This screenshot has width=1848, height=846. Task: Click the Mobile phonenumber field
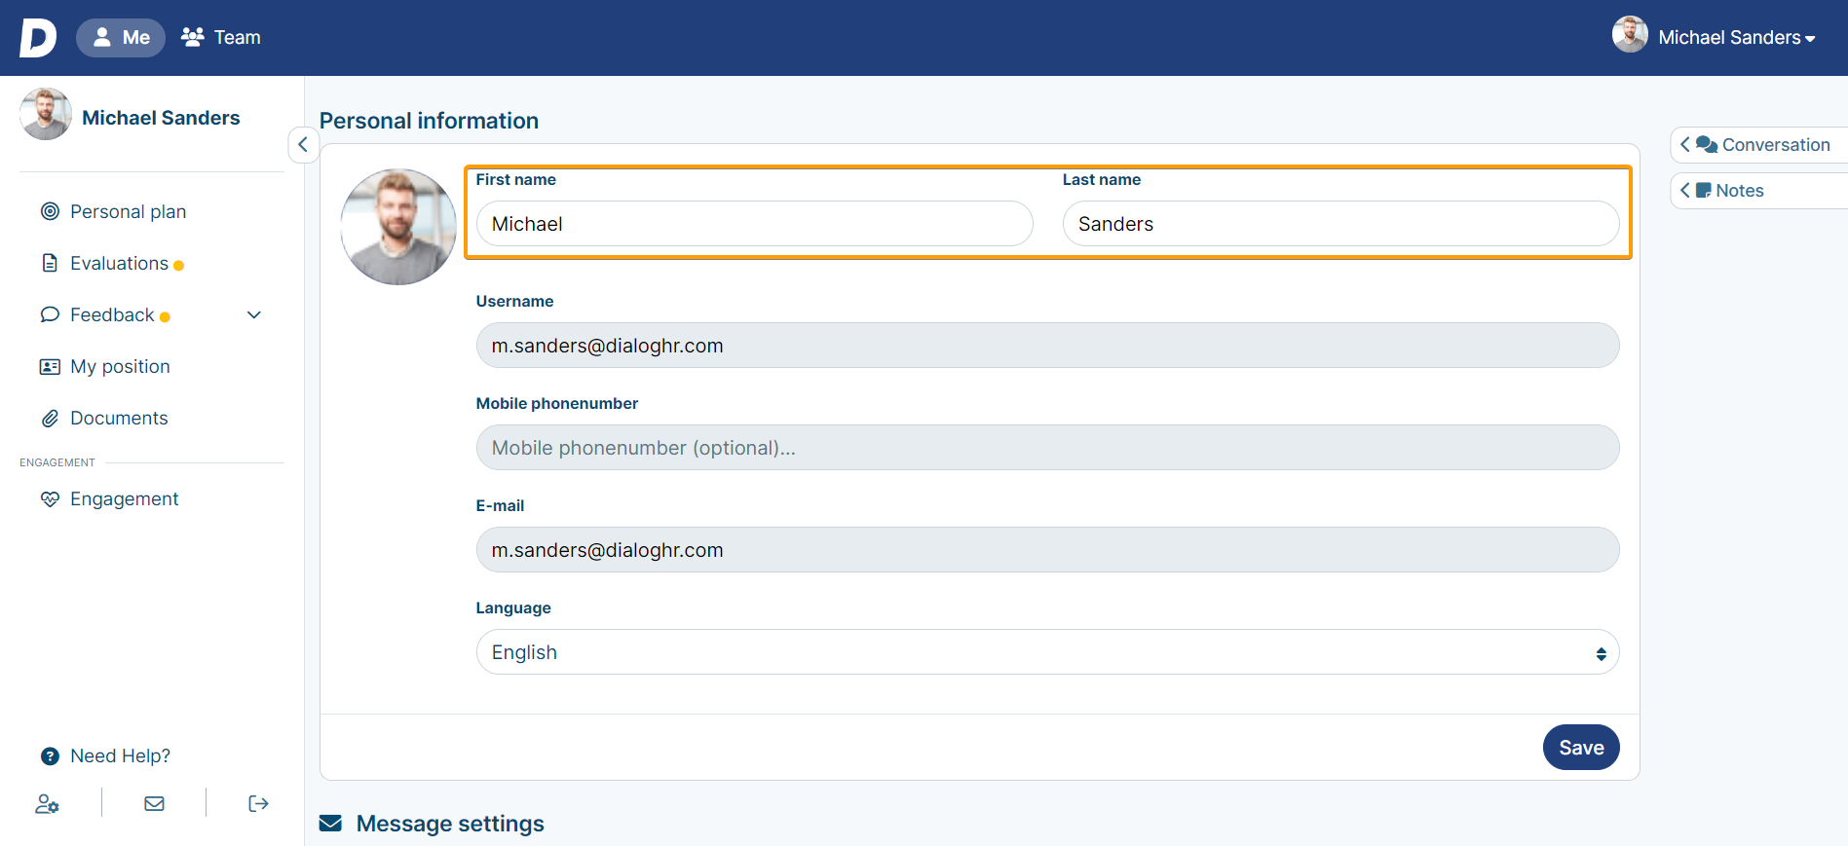click(x=1047, y=448)
